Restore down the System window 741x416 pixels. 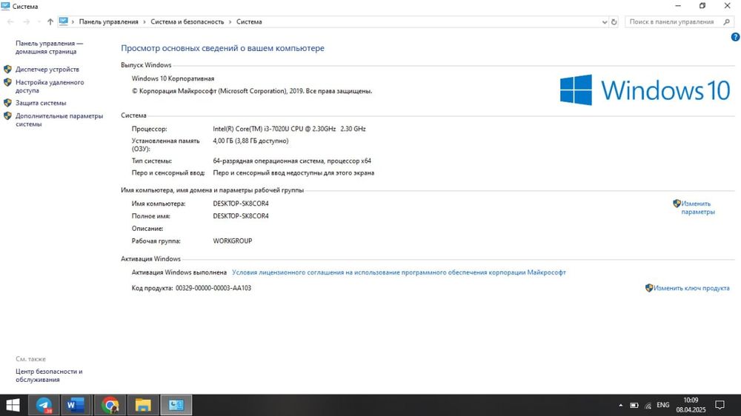[702, 6]
